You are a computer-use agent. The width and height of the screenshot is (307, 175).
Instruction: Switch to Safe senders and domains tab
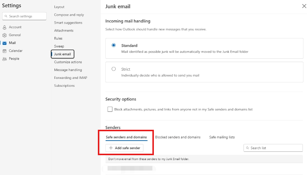(126, 137)
